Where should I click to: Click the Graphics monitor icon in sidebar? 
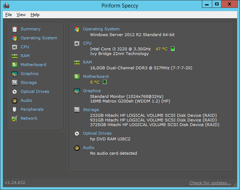15,74
